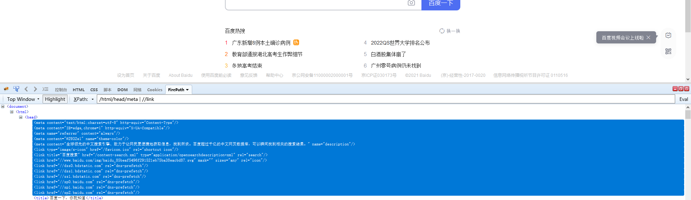The width and height of the screenshot is (691, 200).
Task: Click the FirePath panel scrollbar up arrow
Action: 688,107
